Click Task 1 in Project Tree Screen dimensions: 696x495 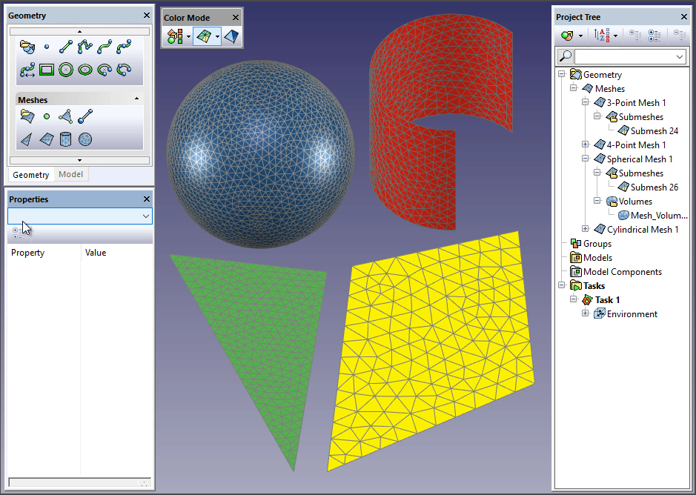(x=607, y=300)
